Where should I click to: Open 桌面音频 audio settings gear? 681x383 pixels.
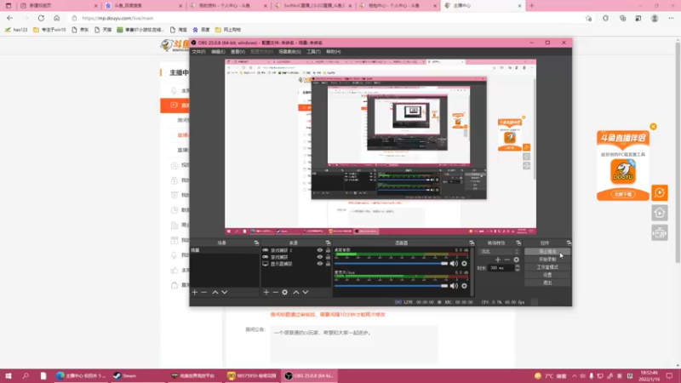(x=464, y=263)
